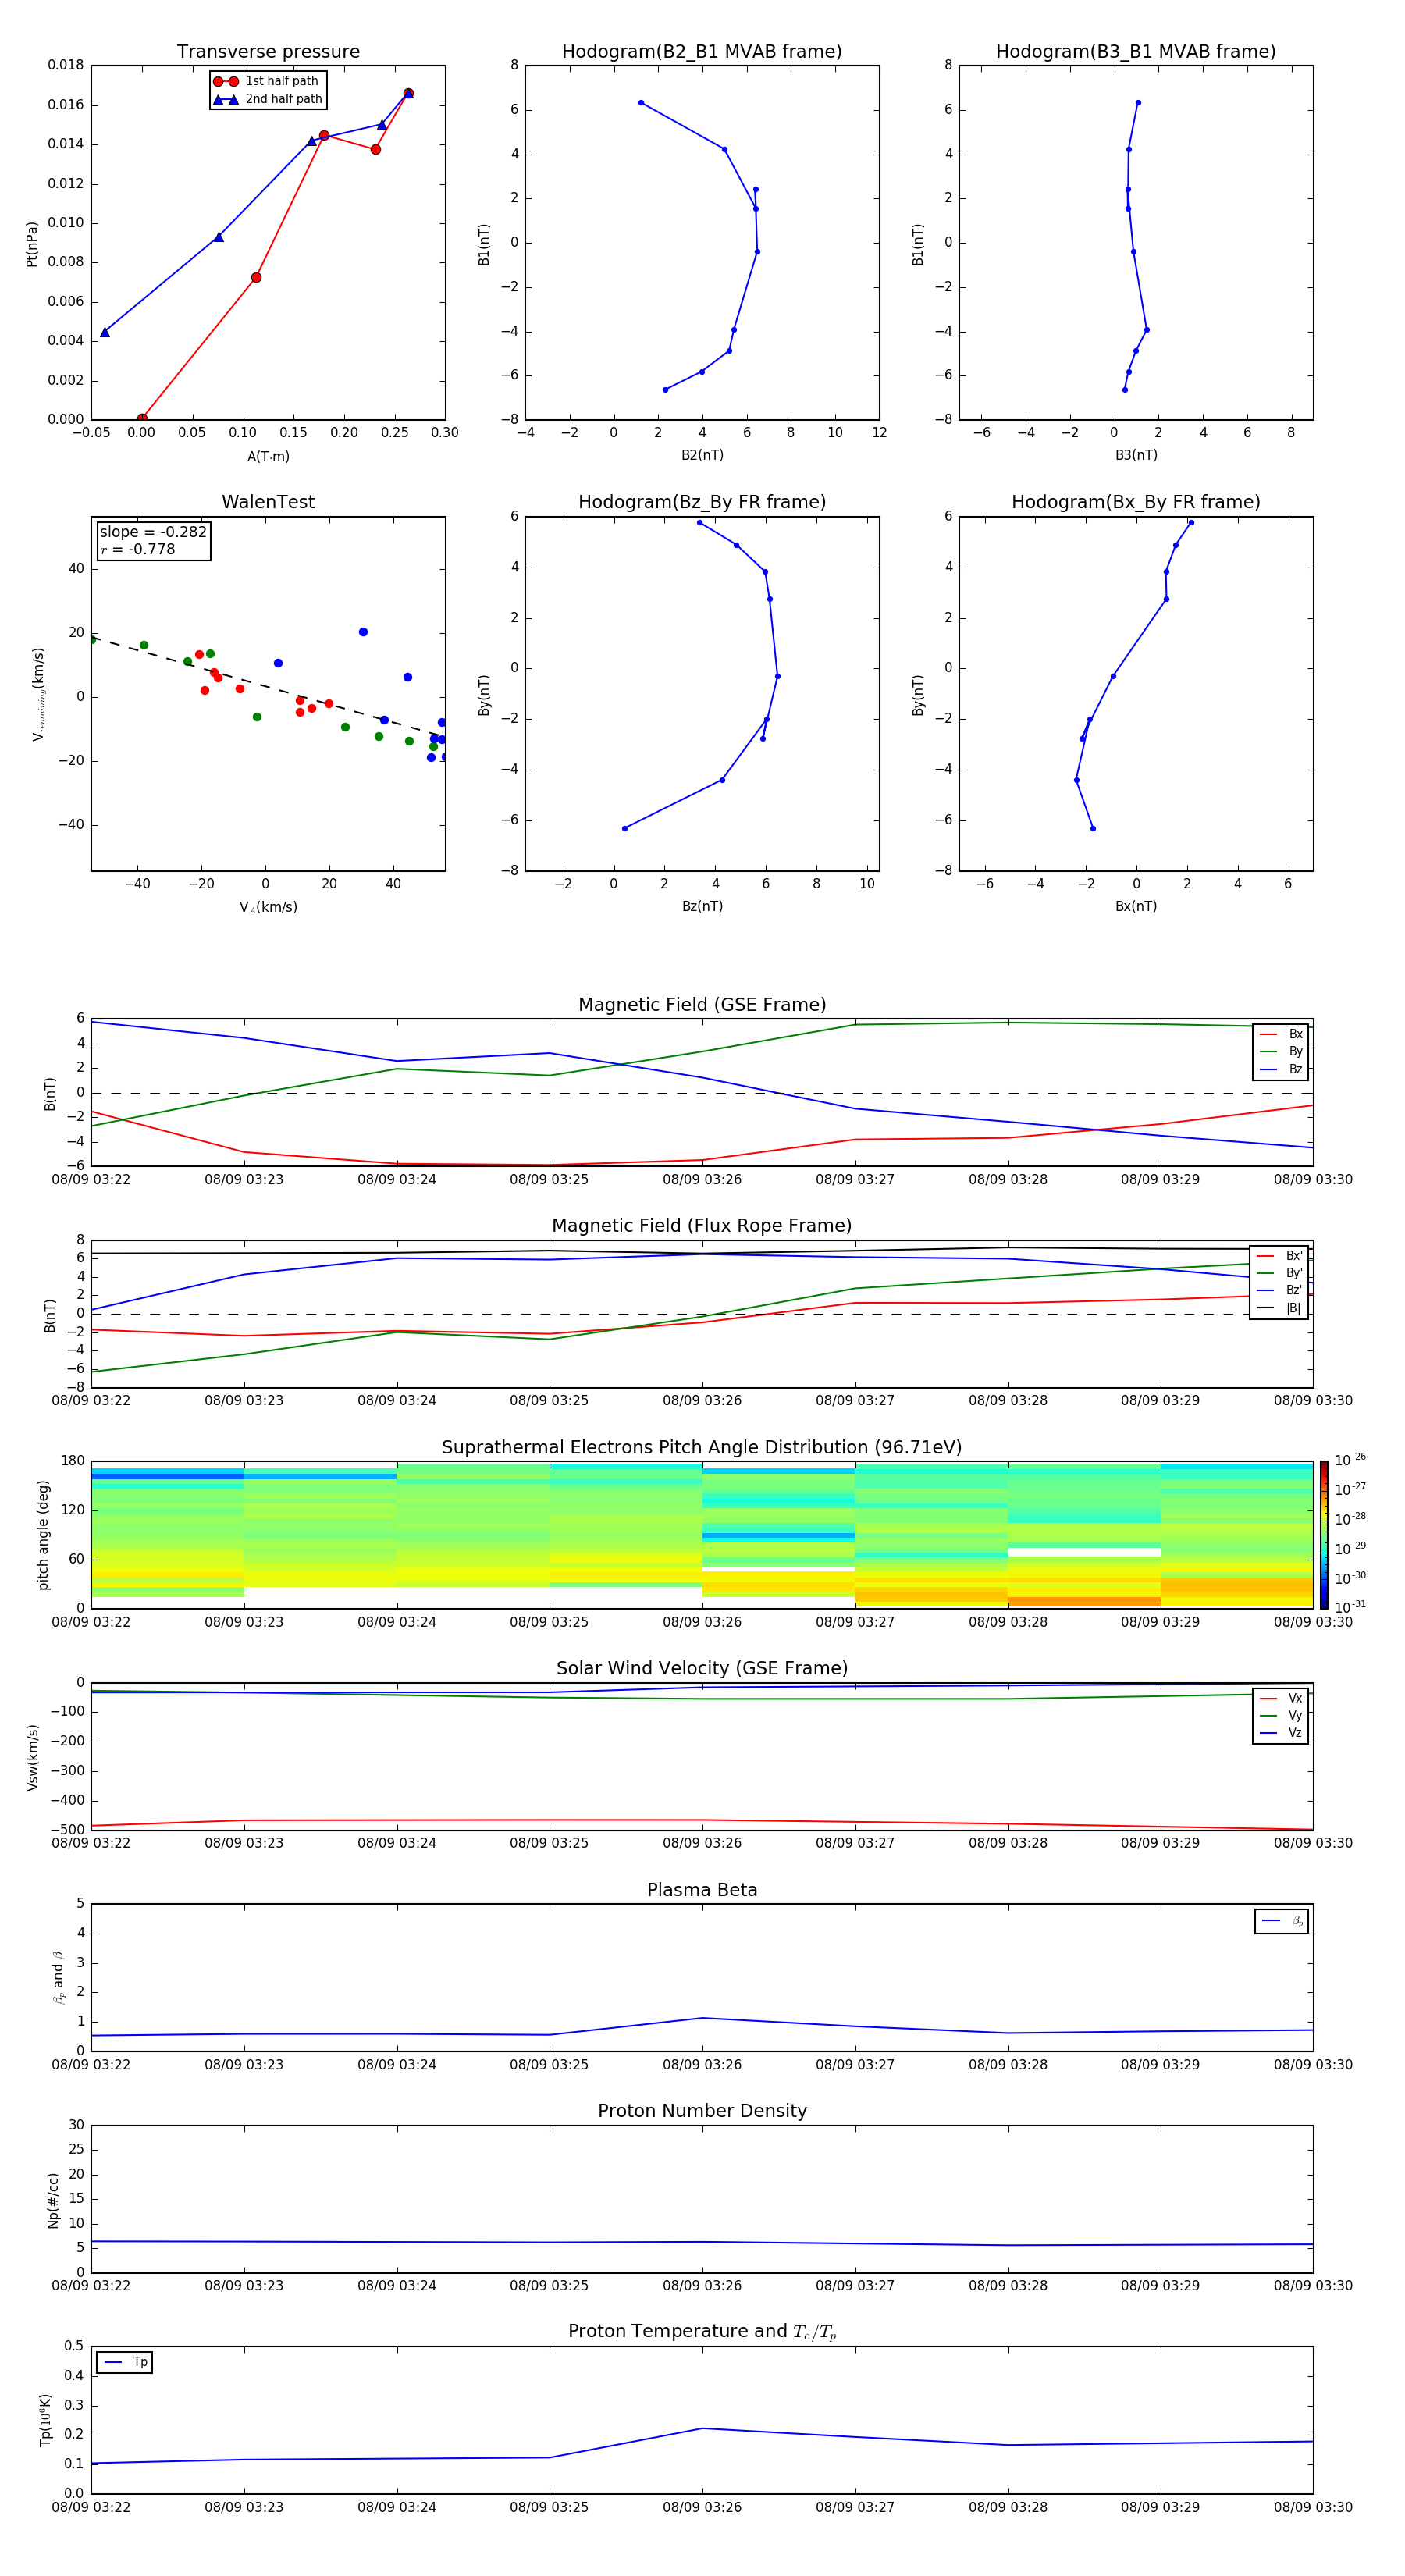Click the 'Vsw(km/s)' axis label
Viewport: 1405px width, 2576px height.
32,1757
